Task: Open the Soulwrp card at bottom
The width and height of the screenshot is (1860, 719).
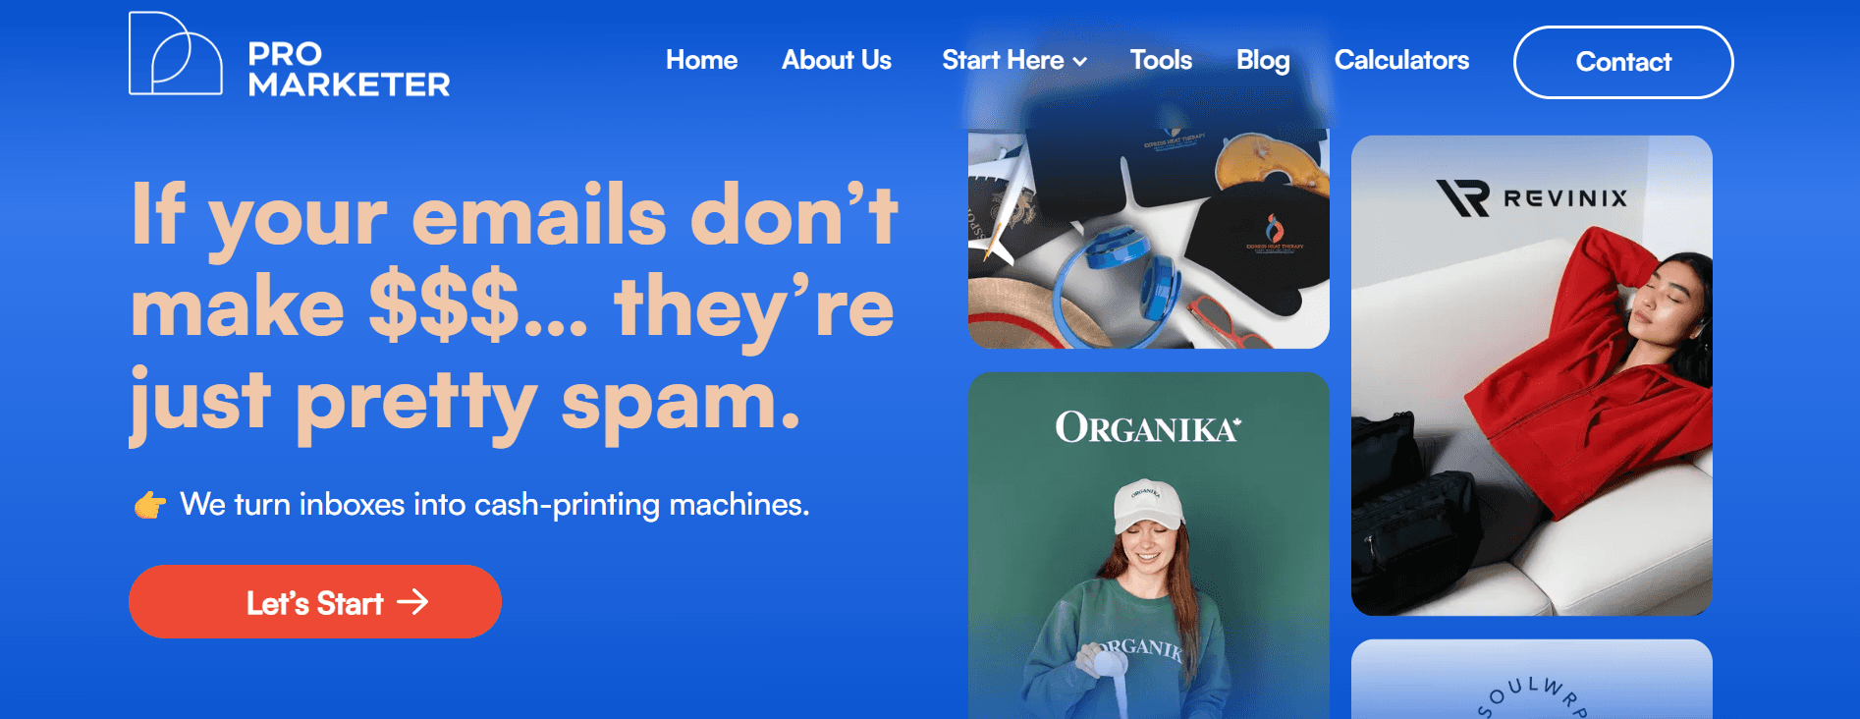Action: (x=1532, y=680)
